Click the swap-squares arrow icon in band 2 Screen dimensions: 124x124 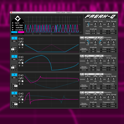21,60
